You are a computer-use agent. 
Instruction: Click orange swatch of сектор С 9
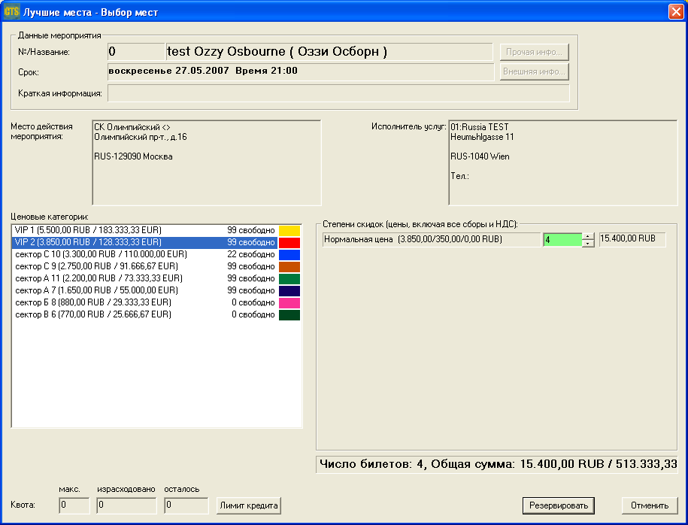pos(289,266)
